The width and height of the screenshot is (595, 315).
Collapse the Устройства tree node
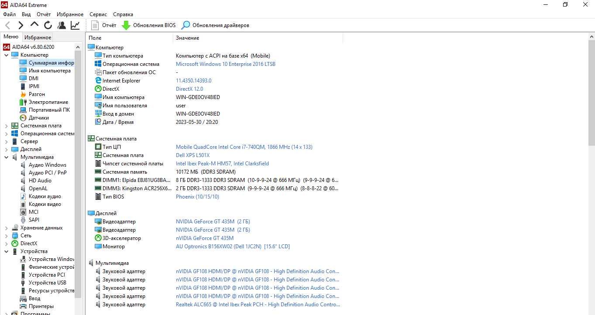click(6, 251)
